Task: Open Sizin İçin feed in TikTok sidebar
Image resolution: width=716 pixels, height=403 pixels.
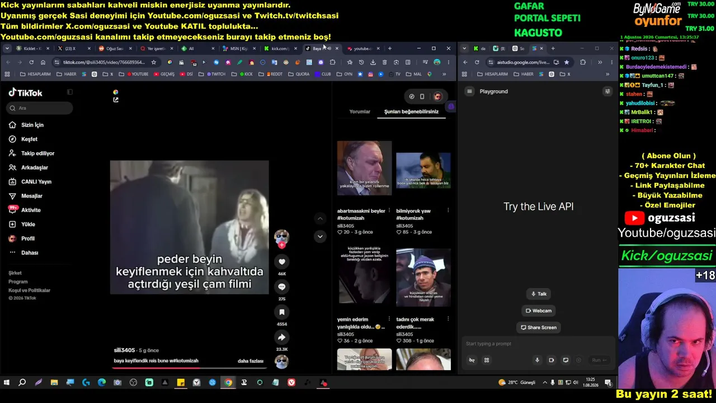Action: 26,125
